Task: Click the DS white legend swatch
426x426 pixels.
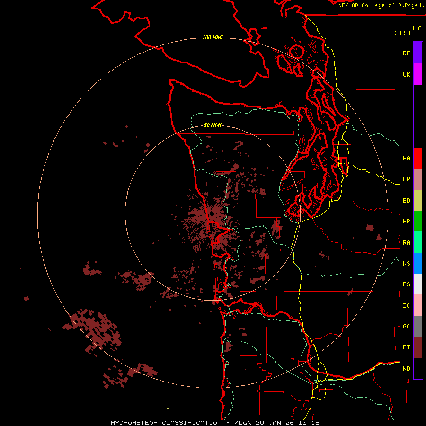Action: click(x=418, y=284)
